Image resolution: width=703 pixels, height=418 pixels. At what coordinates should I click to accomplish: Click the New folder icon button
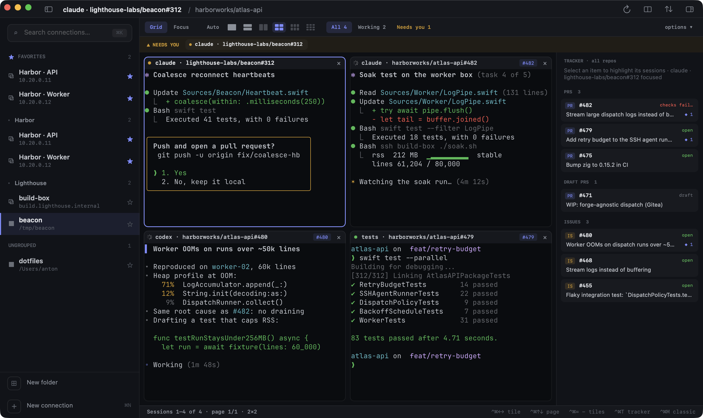[14, 383]
